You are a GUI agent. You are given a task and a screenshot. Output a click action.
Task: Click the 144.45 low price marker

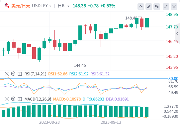coord(80,65)
